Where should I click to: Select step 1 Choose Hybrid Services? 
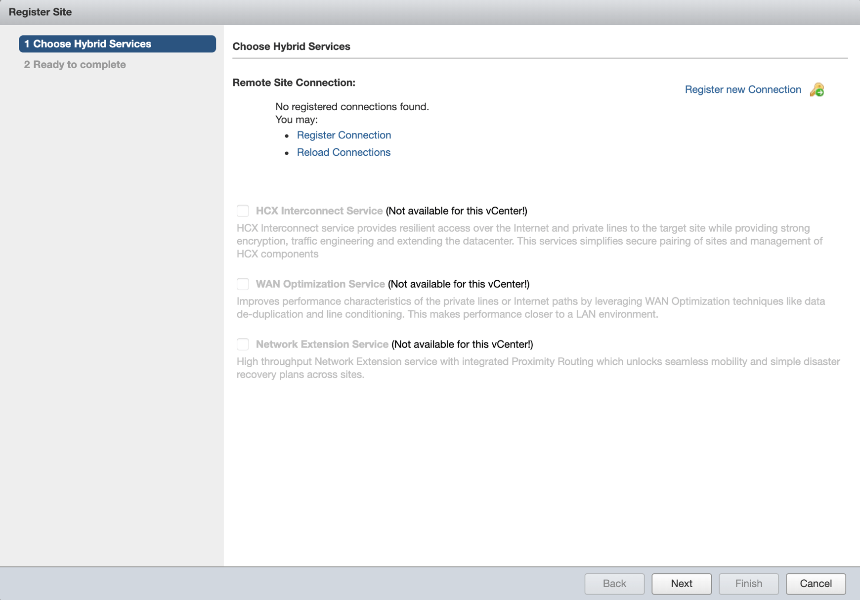(117, 44)
